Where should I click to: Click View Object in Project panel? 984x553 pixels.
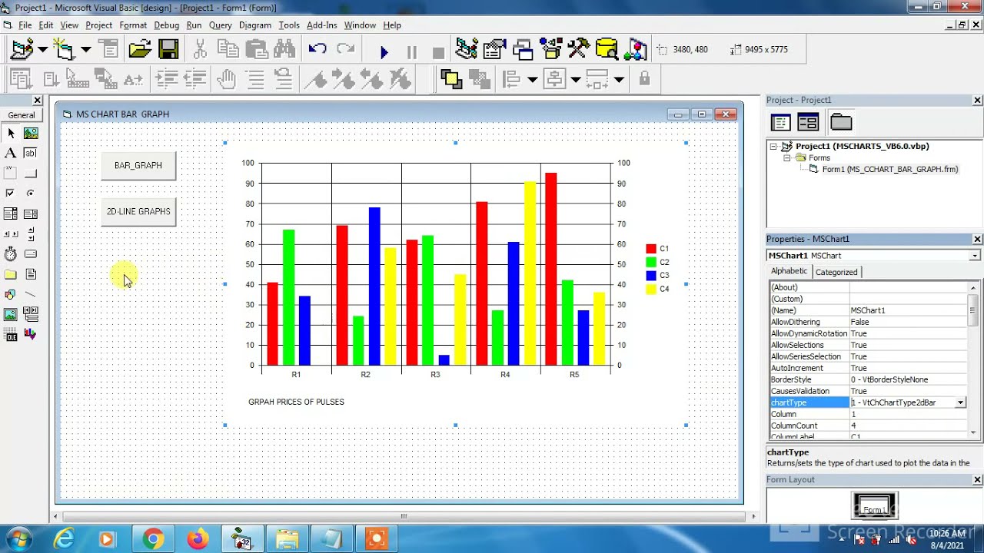808,122
